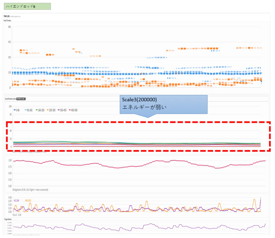This screenshot has height=238, width=275.
Task: Click the 0.38 axis label on Flux chart
Action: [x=10, y=198]
